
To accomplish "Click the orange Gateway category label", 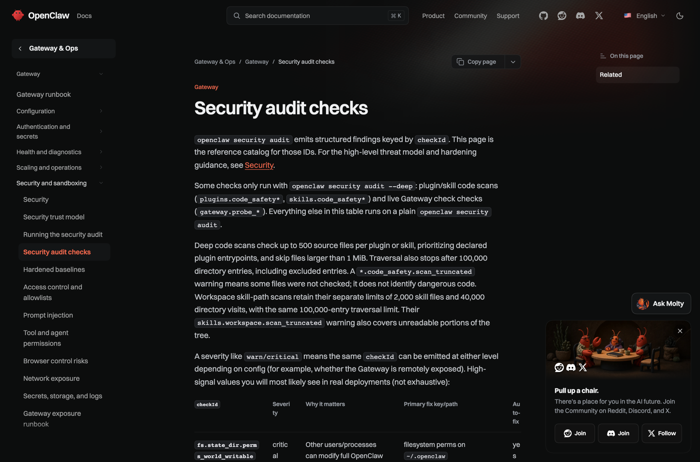I will coord(206,87).
